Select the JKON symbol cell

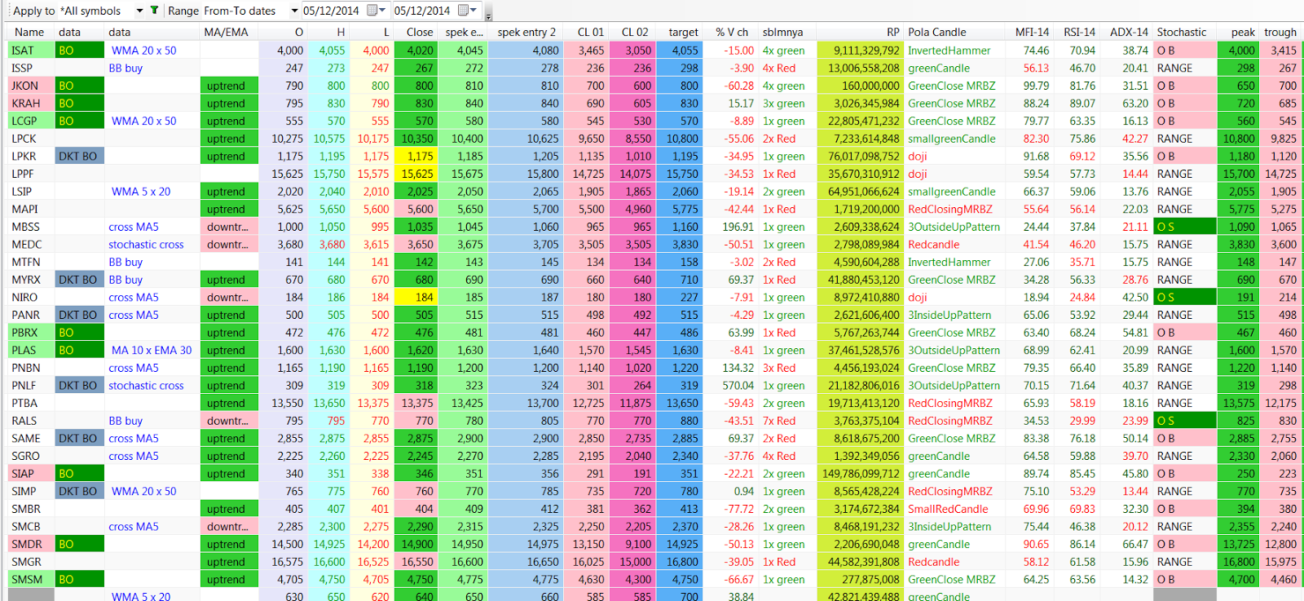[30, 86]
